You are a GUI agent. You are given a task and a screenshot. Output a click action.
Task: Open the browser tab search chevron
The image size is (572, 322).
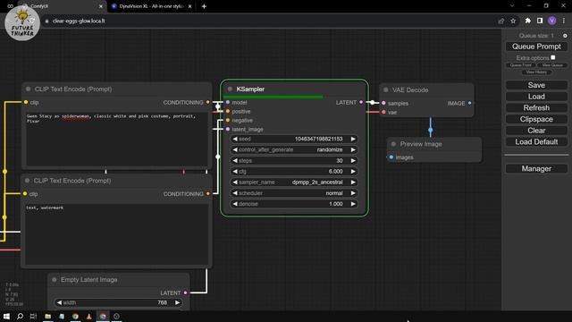click(x=512, y=6)
